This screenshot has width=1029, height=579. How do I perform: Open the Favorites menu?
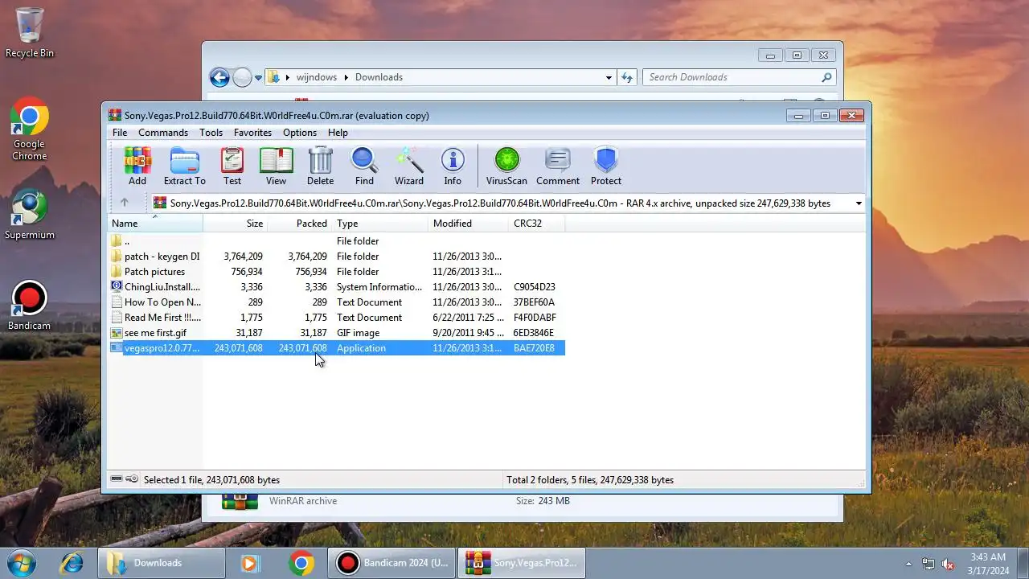point(252,133)
